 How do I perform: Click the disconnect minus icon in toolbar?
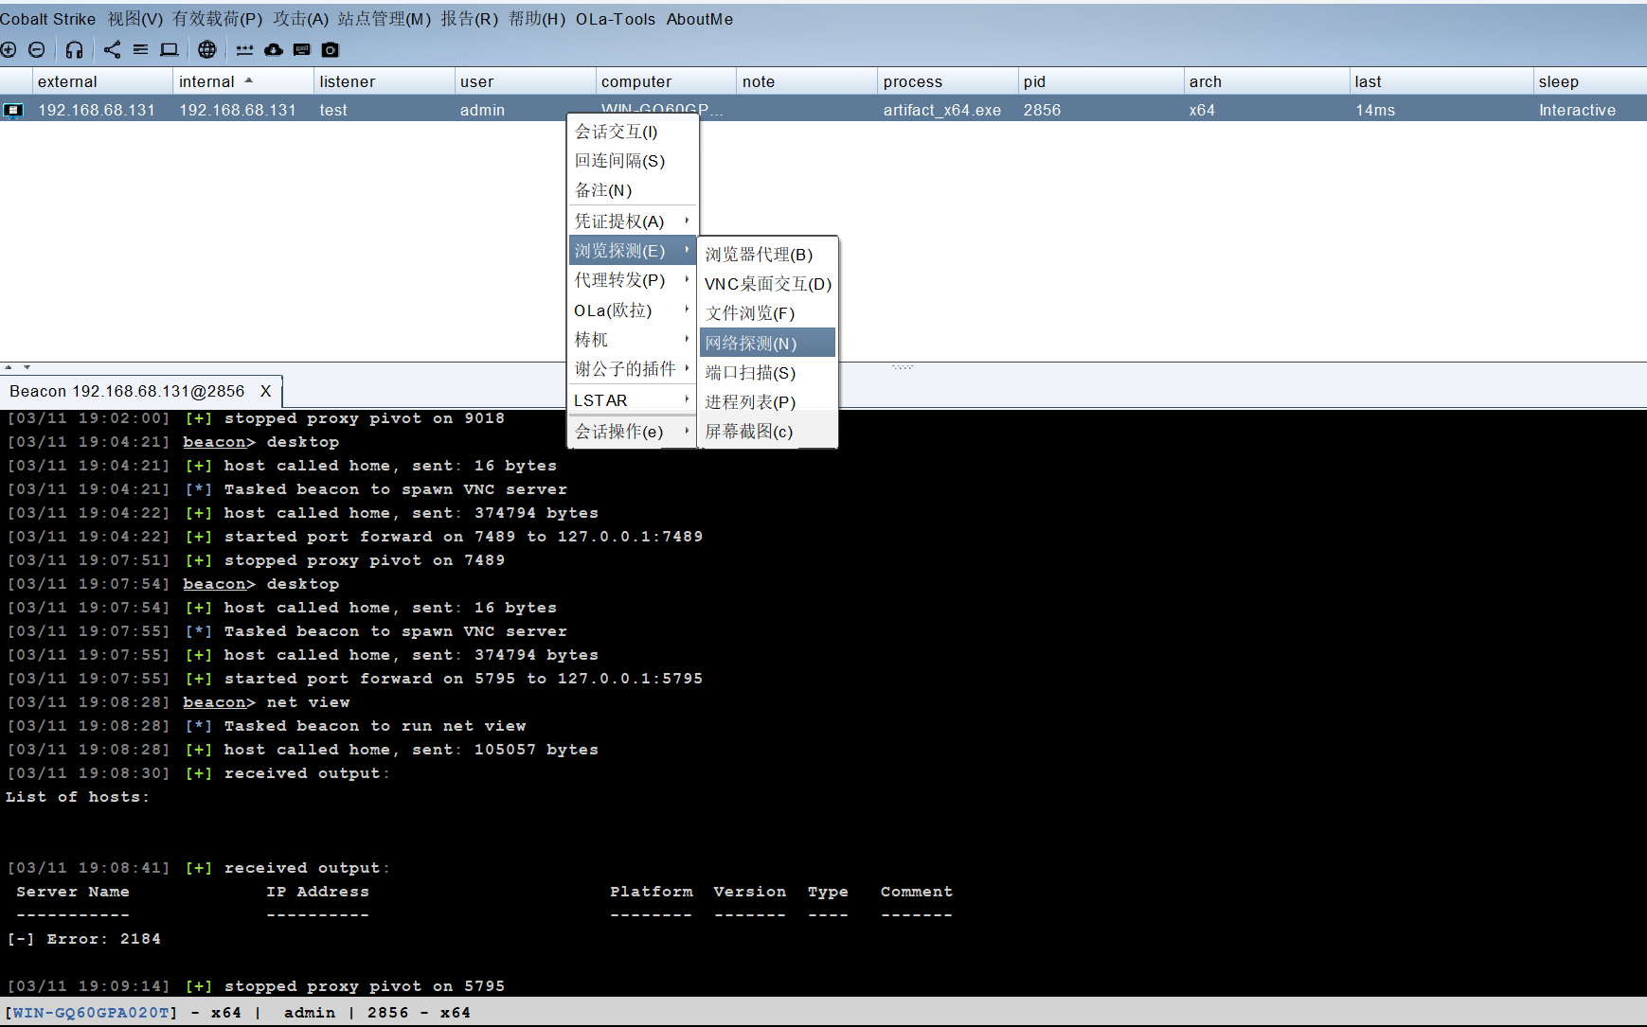click(x=37, y=49)
